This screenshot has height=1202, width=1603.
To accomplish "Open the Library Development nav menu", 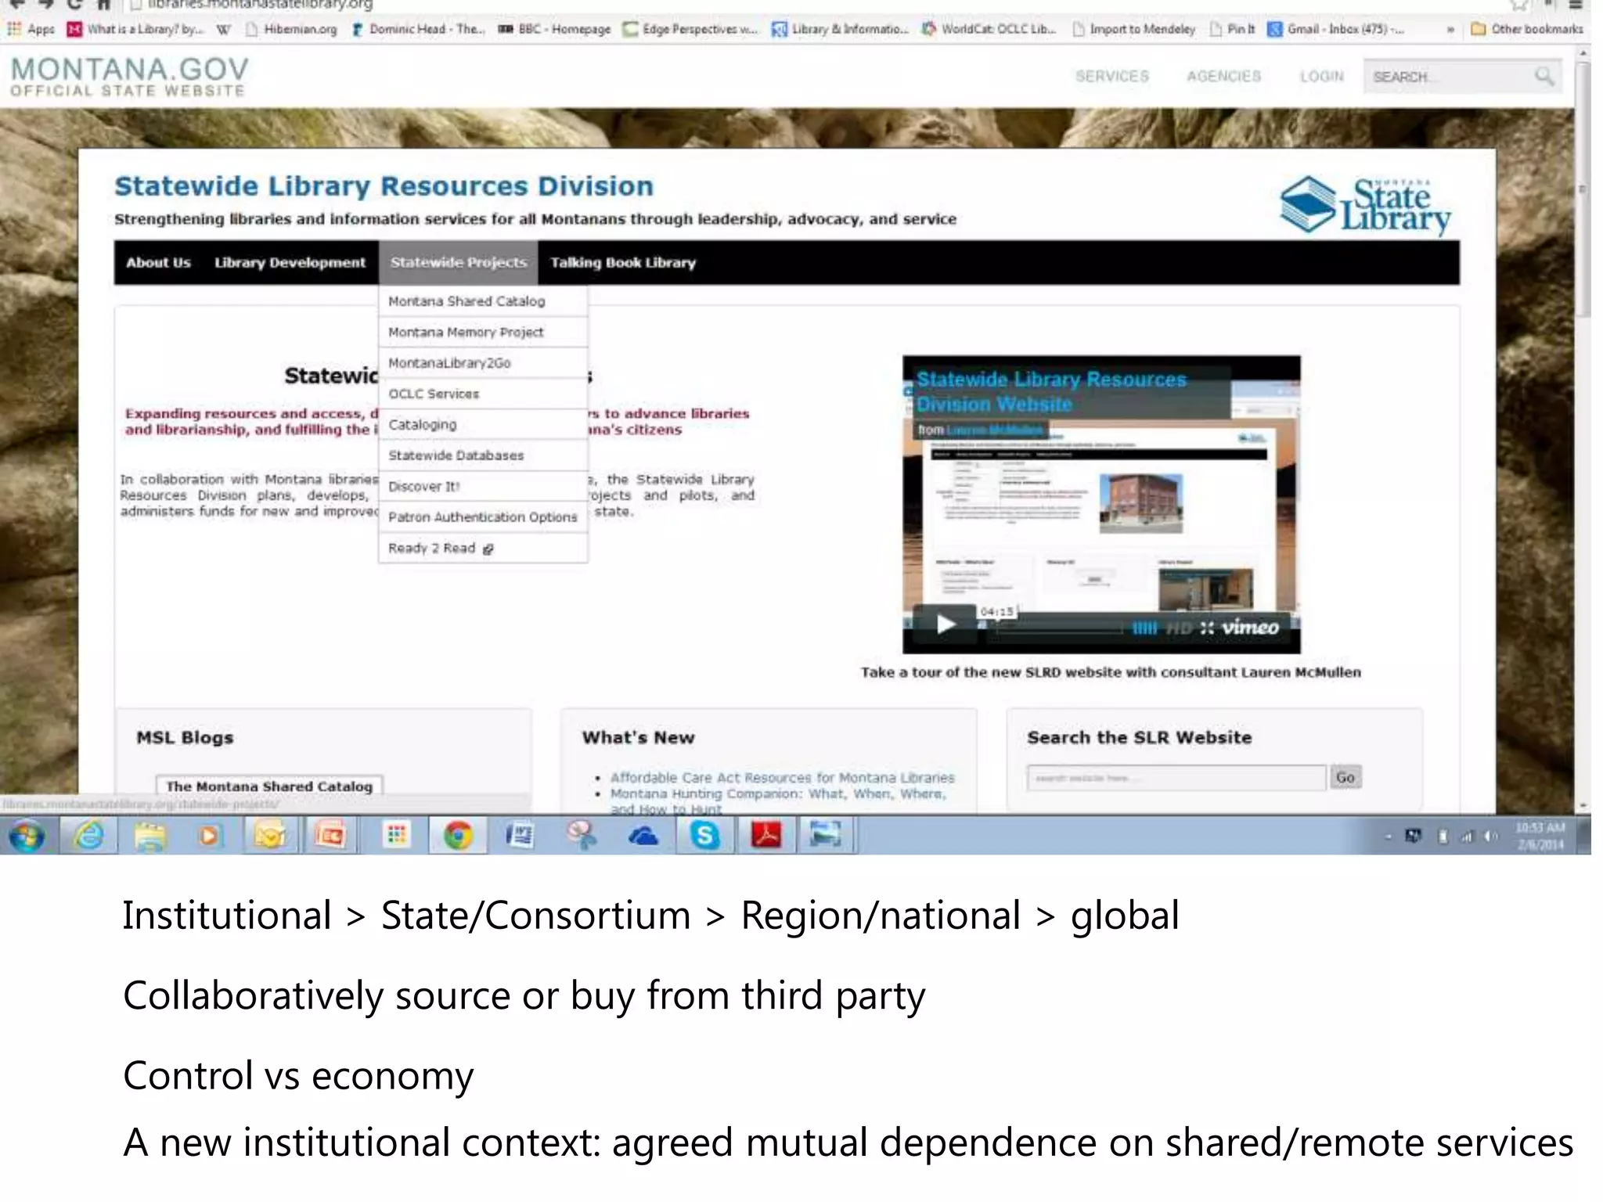I will [x=290, y=263].
